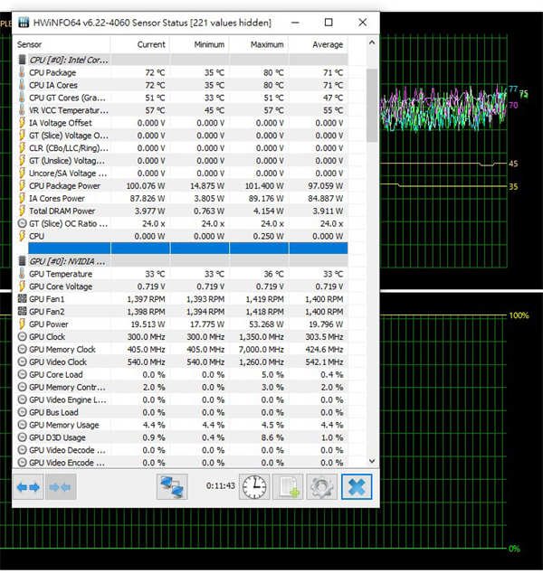Click clock icon beside GPU Clock
The width and height of the screenshot is (543, 573).
click(x=23, y=336)
